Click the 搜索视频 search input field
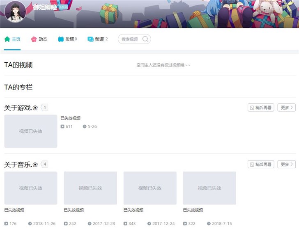The image size is (299, 229). [130, 39]
